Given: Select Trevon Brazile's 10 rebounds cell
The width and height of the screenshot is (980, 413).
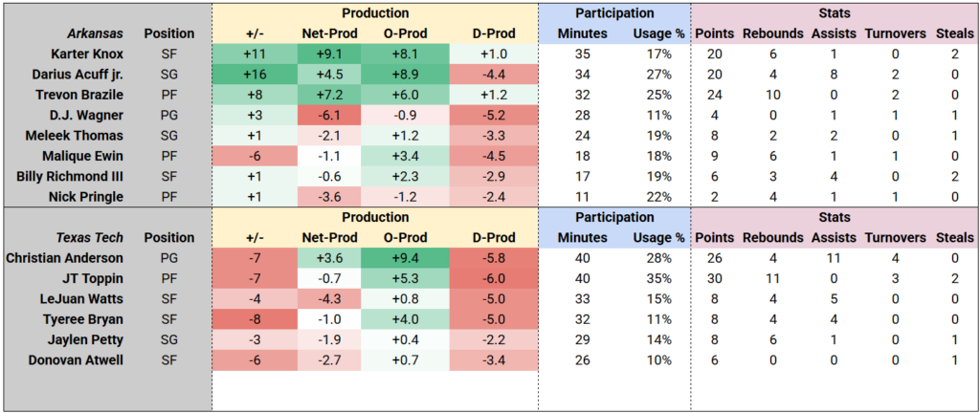Looking at the screenshot, I should point(770,94).
